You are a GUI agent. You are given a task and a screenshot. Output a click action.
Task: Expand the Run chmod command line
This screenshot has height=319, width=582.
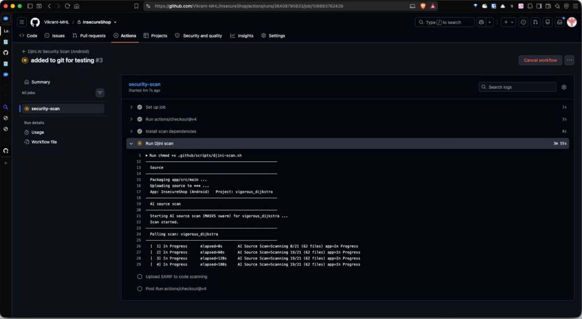tap(147, 156)
